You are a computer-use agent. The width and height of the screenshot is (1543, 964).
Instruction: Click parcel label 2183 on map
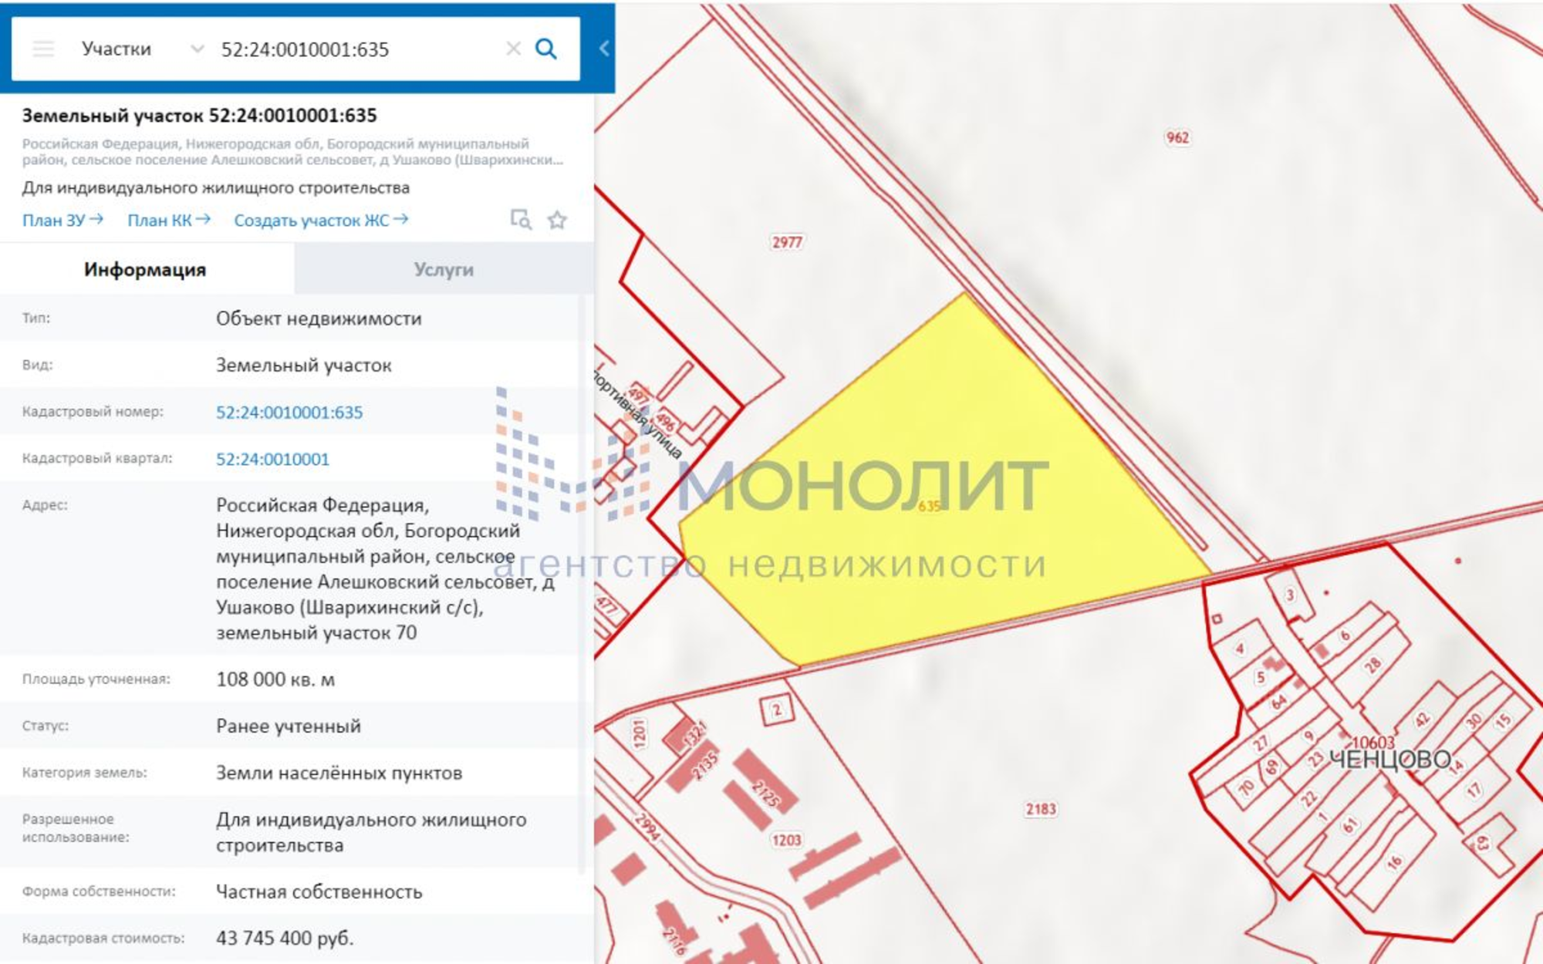(1041, 809)
